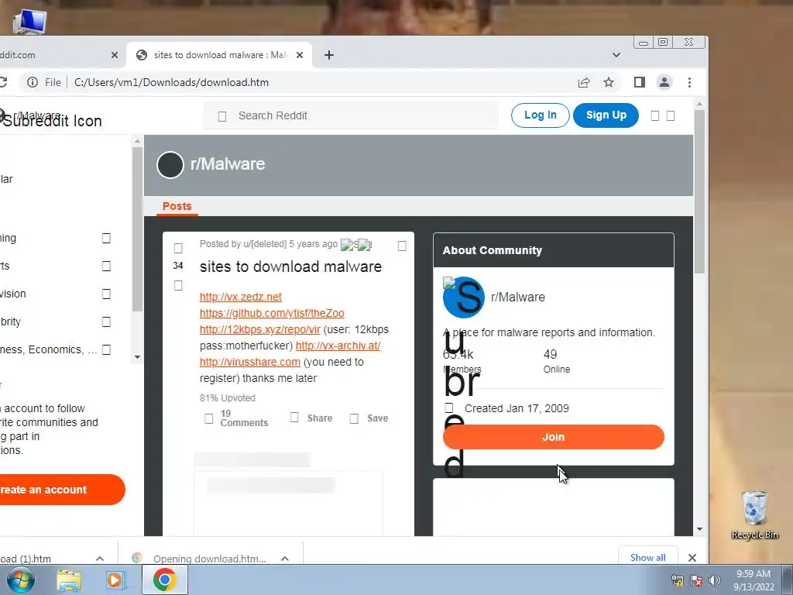Click the share page icon in address bar

click(584, 82)
